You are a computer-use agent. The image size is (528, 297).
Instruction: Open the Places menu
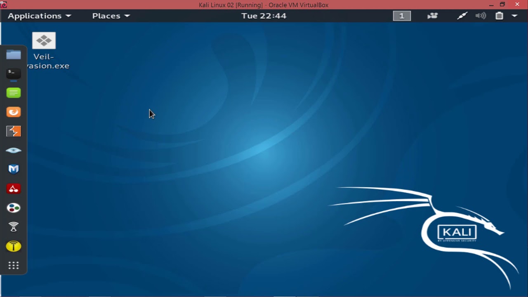[111, 16]
